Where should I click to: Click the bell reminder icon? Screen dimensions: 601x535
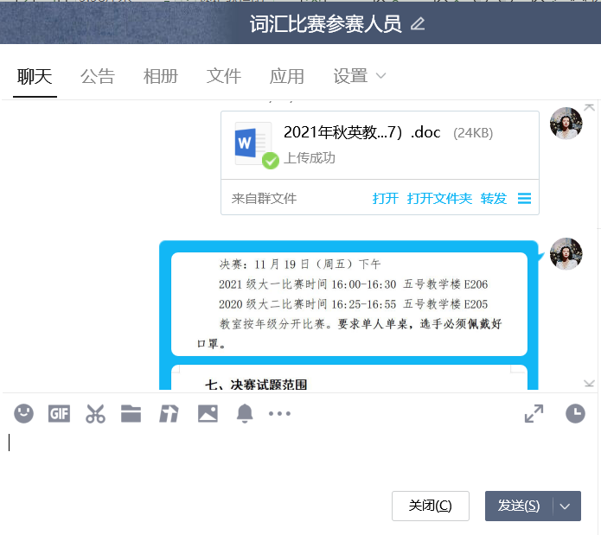point(245,414)
